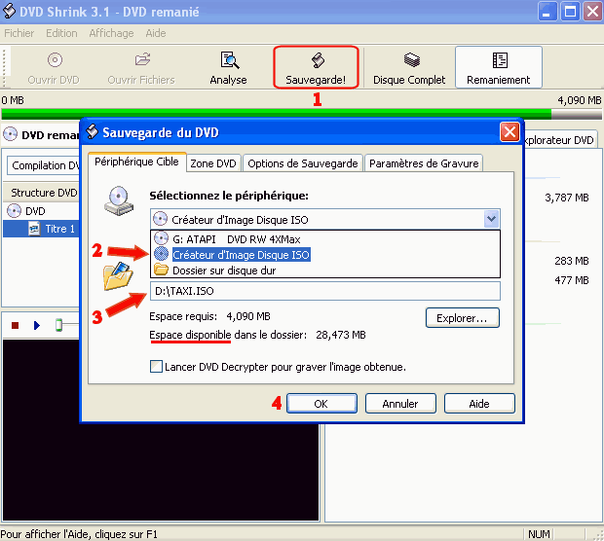Click the D:\TAXI.ISO path field
The image size is (604, 541).
325,291
